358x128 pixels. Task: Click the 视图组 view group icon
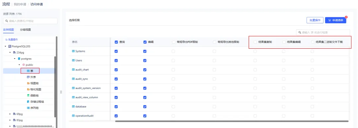point(28,83)
